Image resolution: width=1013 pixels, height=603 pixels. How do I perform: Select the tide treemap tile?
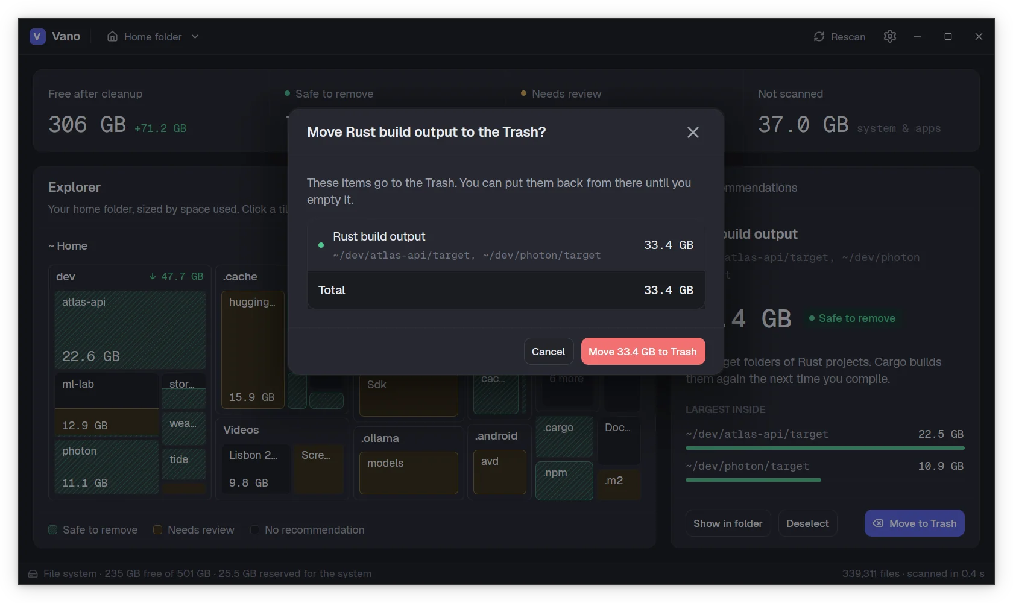point(184,463)
